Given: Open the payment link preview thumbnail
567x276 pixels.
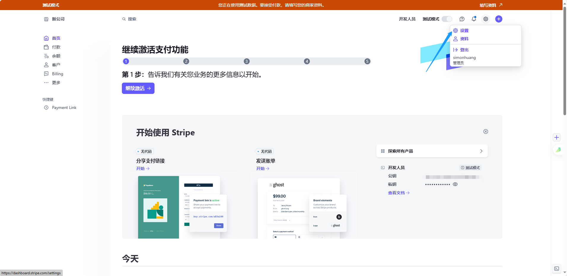Looking at the screenshot, I should [x=182, y=207].
